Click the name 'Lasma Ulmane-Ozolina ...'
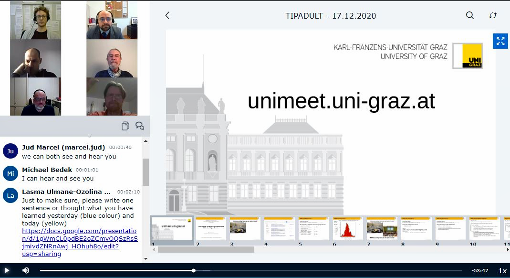510x278 pixels. (66, 192)
